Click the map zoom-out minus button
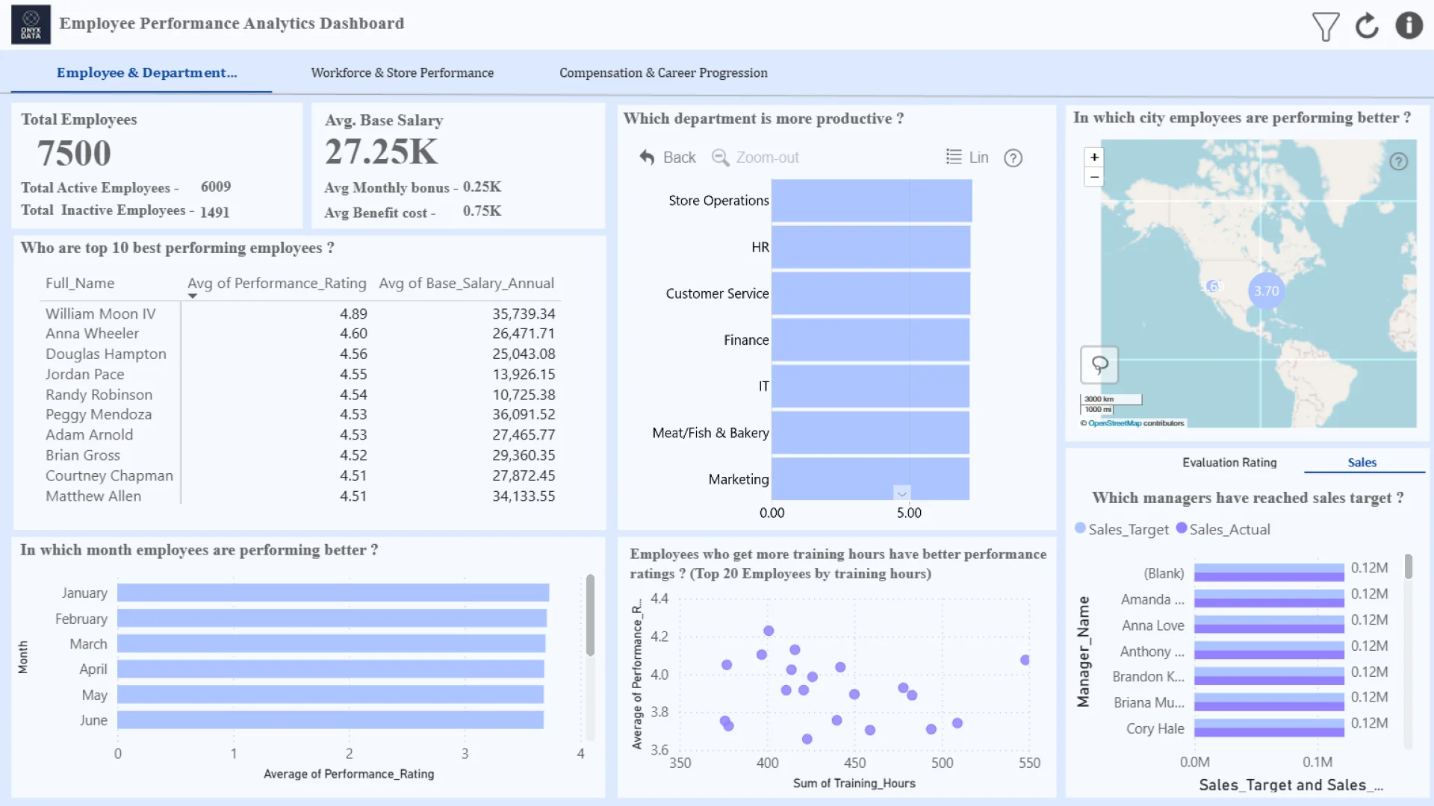Screen dimensions: 1434x806 tap(1094, 177)
